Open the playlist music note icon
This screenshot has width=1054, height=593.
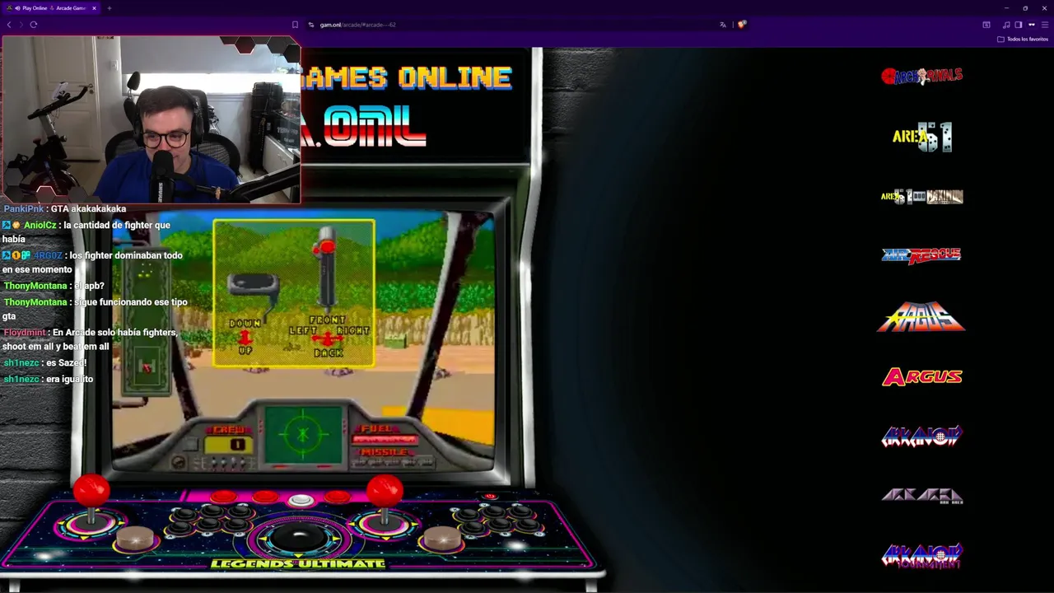1006,25
